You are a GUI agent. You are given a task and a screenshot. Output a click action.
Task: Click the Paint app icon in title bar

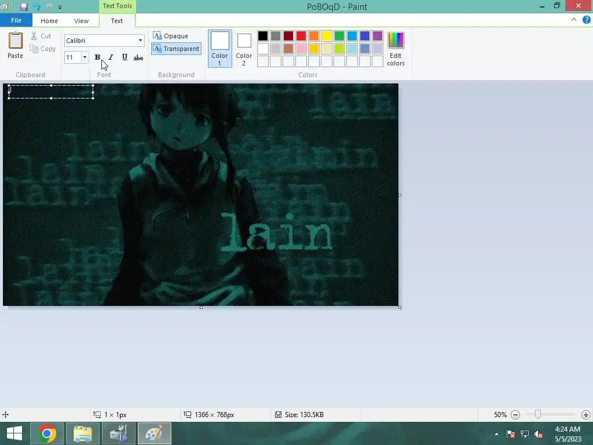(x=5, y=6)
